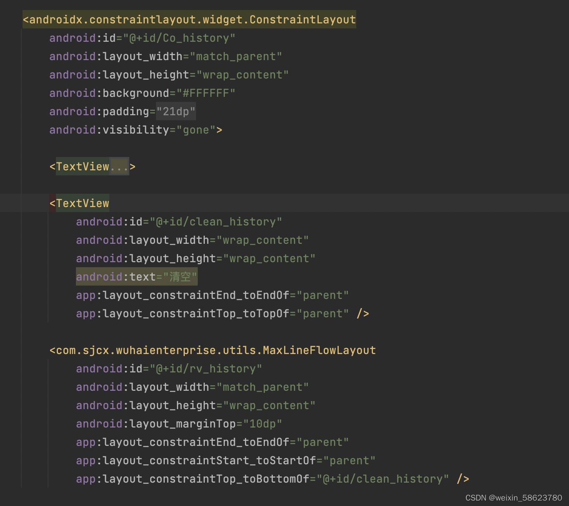Select the android:id Co_history attribute line
This screenshot has width=569, height=506.
142,38
